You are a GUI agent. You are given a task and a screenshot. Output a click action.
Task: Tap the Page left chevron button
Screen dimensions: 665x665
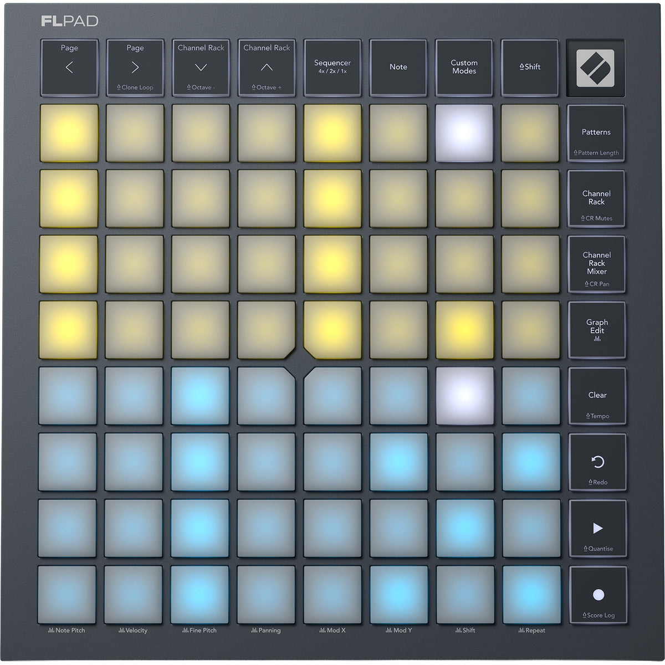[69, 67]
